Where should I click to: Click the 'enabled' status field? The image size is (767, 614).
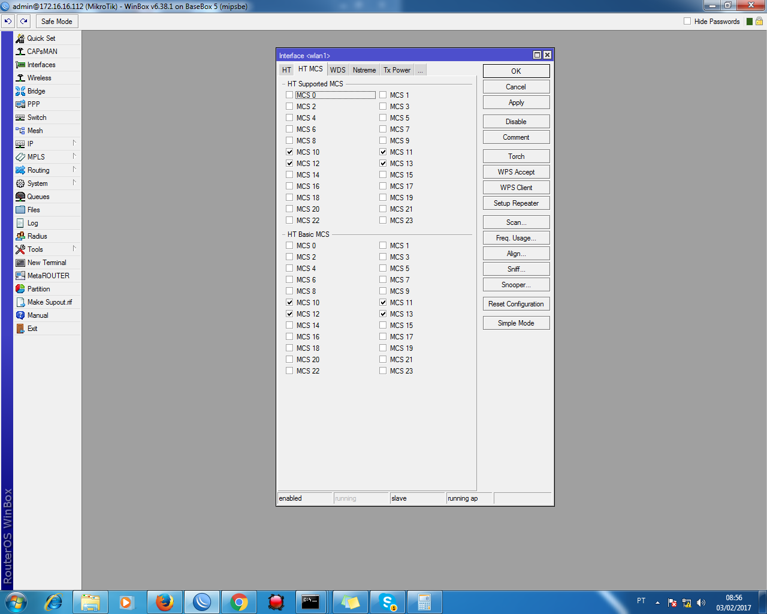[305, 498]
